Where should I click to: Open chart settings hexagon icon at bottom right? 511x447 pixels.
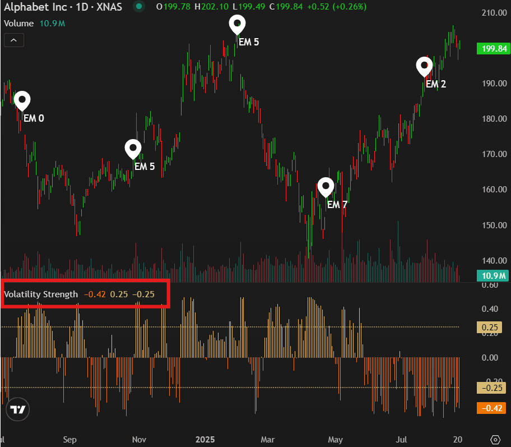(x=495, y=440)
